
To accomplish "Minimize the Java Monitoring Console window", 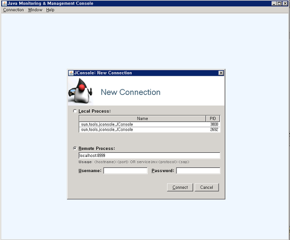I will click(x=274, y=3).
